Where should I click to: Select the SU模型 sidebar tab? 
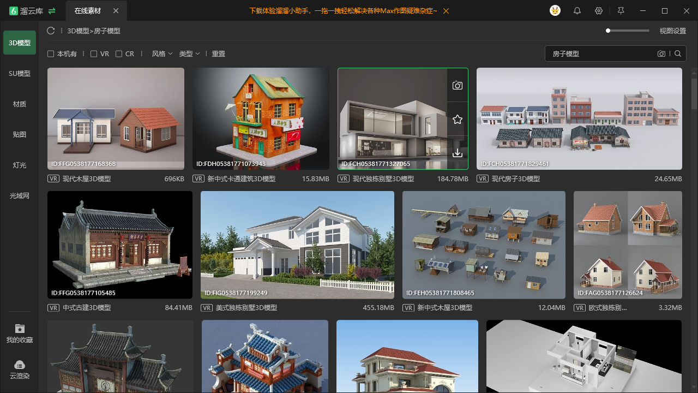coord(20,73)
